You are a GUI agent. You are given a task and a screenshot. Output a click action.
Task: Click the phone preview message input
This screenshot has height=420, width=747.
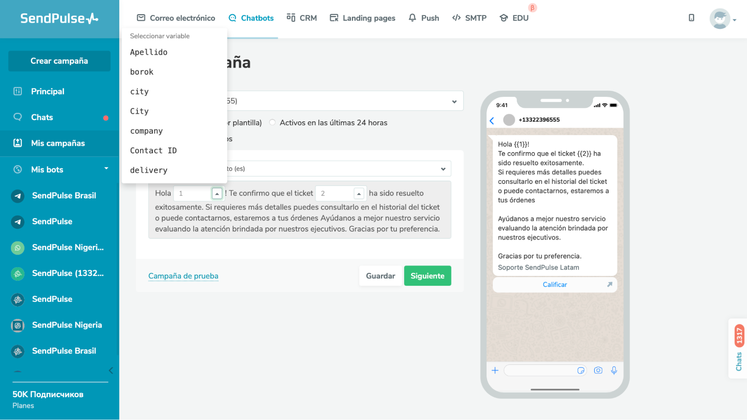tap(545, 370)
